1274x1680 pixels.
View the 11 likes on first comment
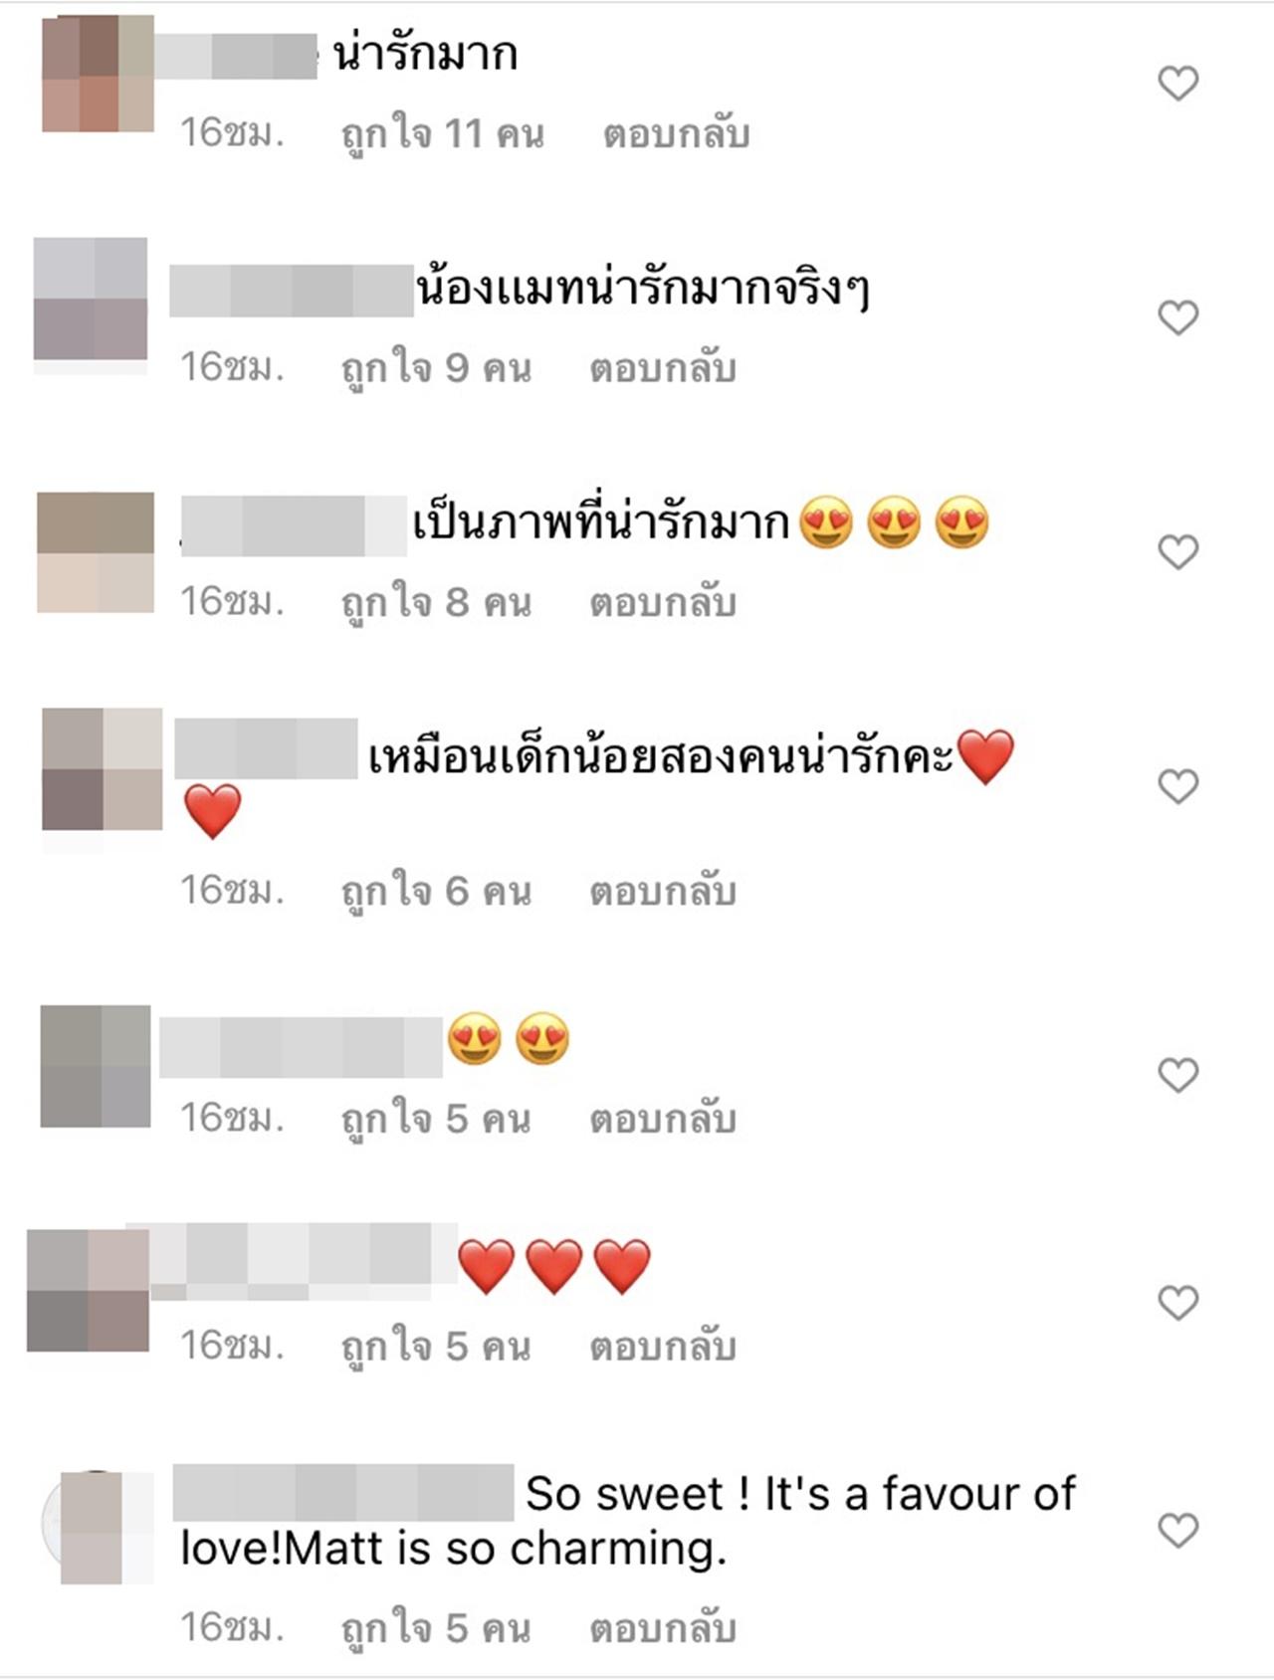443,134
